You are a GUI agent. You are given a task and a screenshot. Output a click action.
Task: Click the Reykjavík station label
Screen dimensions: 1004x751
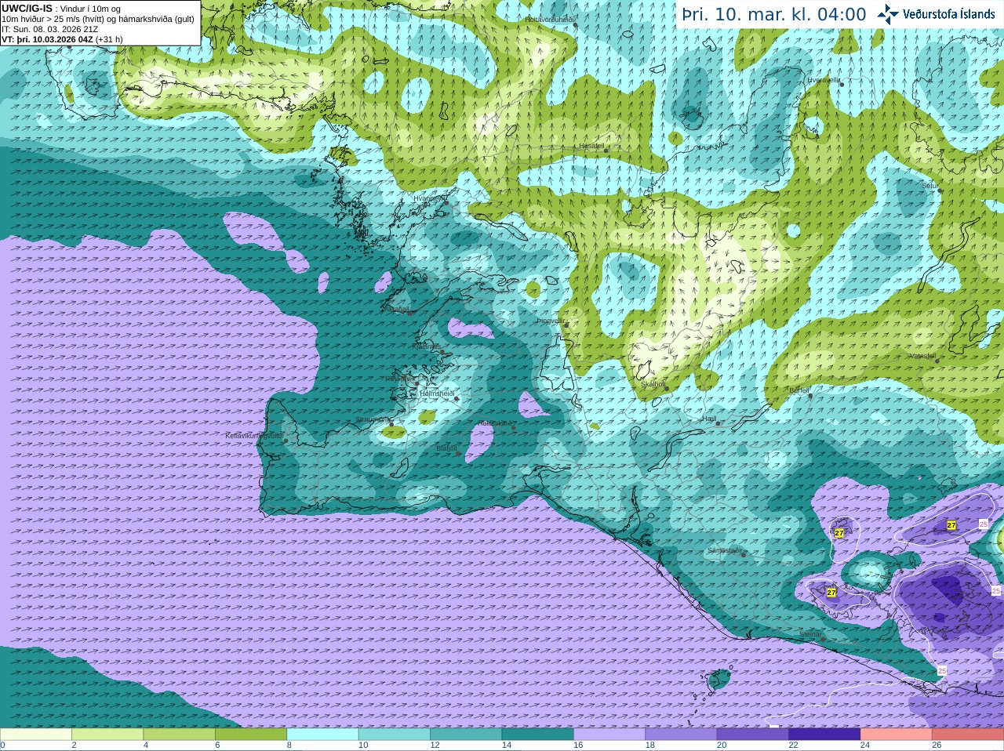(400, 379)
